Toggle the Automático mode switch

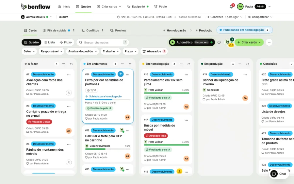(x=192, y=42)
